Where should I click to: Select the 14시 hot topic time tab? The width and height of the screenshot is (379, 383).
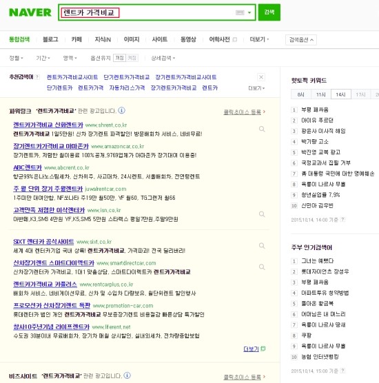pyautogui.click(x=341, y=94)
